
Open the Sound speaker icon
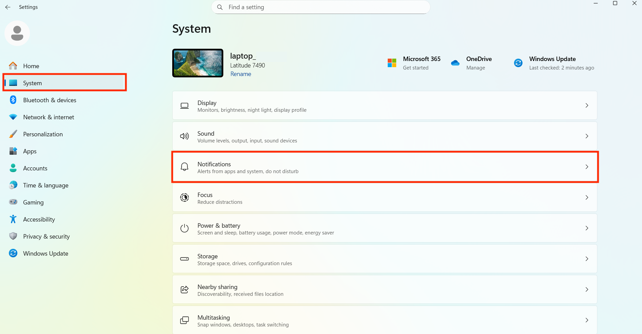tap(184, 136)
